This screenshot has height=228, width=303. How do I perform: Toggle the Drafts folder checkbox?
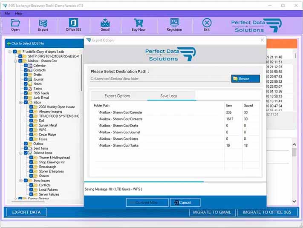tap(26, 75)
